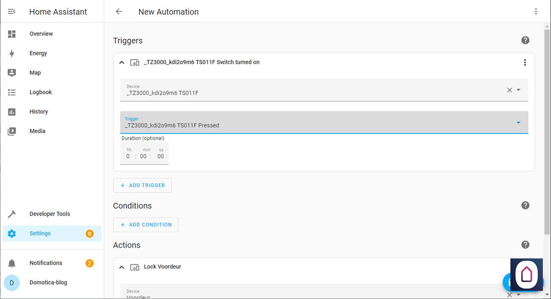Viewport: 551px width, 299px height.
Task: Open the Device dropdown arrow in trigger
Action: pyautogui.click(x=518, y=90)
